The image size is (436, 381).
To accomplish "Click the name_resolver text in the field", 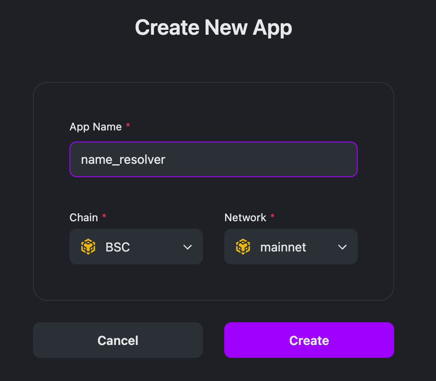I will [123, 159].
